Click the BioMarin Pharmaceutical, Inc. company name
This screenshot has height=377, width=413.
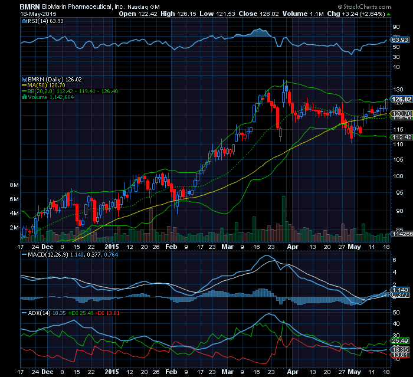(x=83, y=6)
